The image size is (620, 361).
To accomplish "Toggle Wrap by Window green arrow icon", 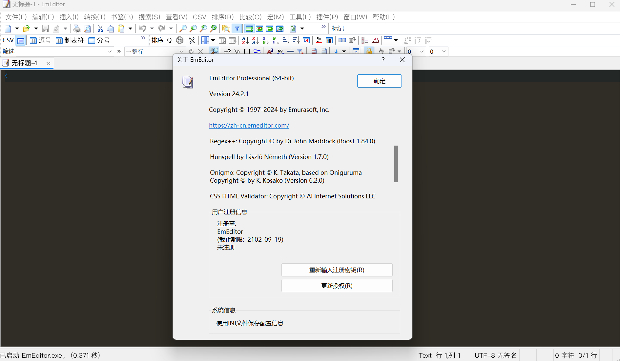I will coord(270,29).
